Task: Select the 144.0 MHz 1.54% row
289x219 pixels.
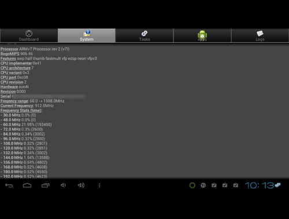Action: [25, 157]
